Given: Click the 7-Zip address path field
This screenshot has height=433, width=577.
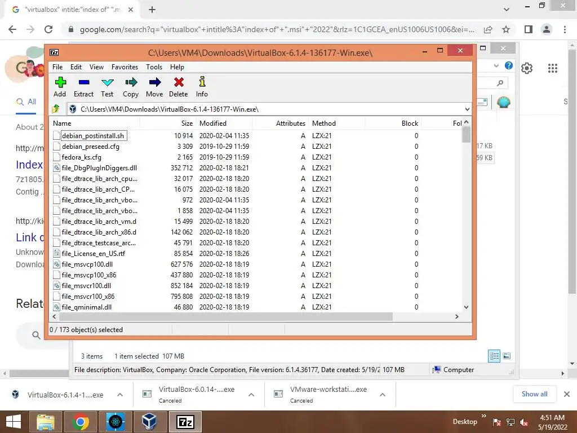Looking at the screenshot, I should (x=269, y=109).
